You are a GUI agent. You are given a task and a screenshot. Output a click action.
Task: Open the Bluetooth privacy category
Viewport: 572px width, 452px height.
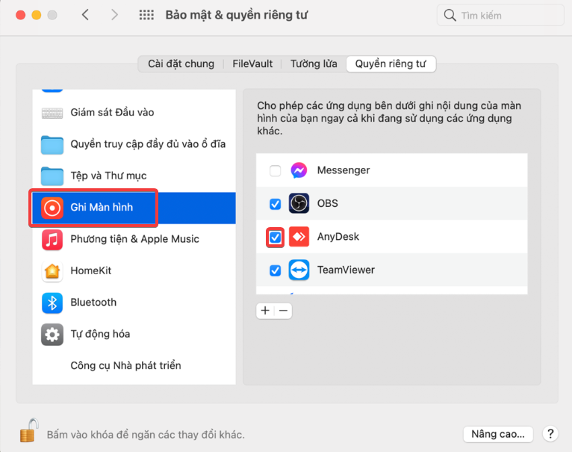click(x=93, y=303)
